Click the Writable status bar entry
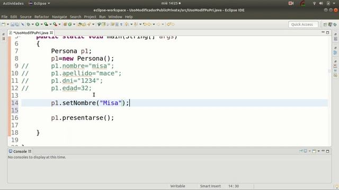This screenshot has width=339, height=190. (x=177, y=186)
